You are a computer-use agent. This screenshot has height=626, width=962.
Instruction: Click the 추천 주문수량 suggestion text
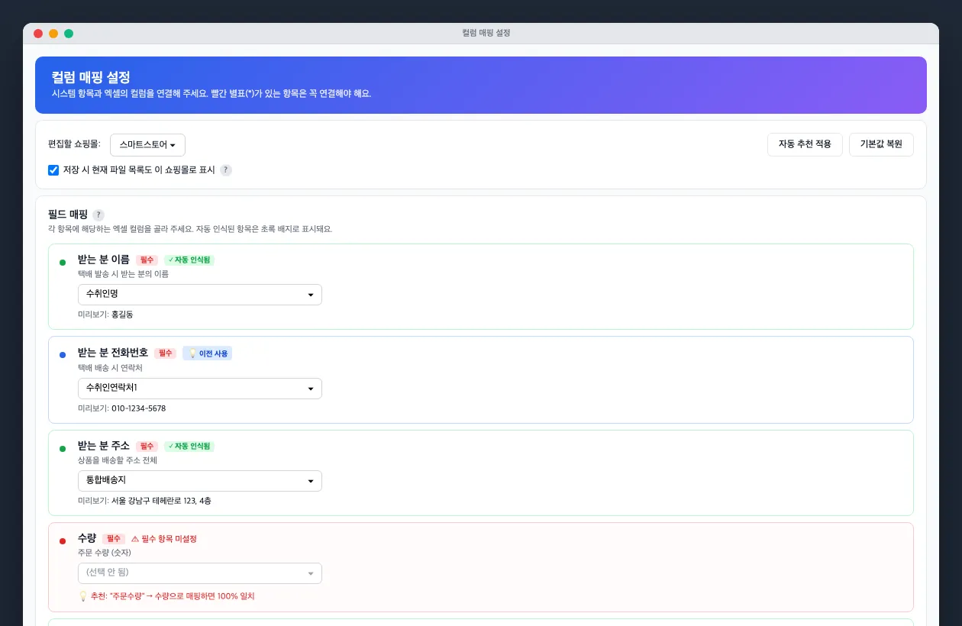[x=166, y=596]
